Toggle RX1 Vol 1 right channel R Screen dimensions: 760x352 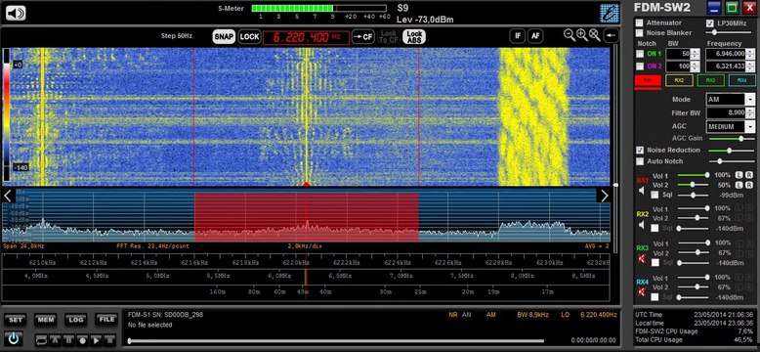point(749,175)
